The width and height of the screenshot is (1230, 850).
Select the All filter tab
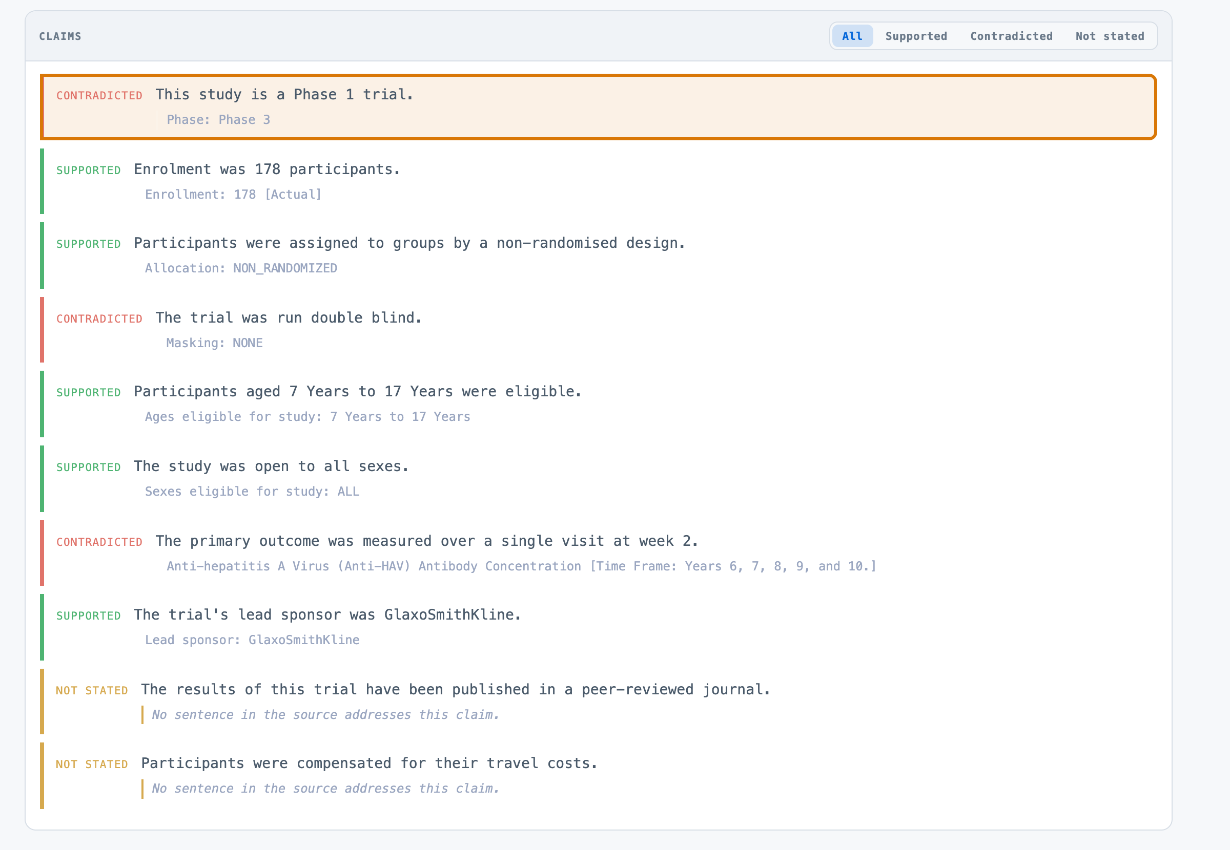coord(852,36)
